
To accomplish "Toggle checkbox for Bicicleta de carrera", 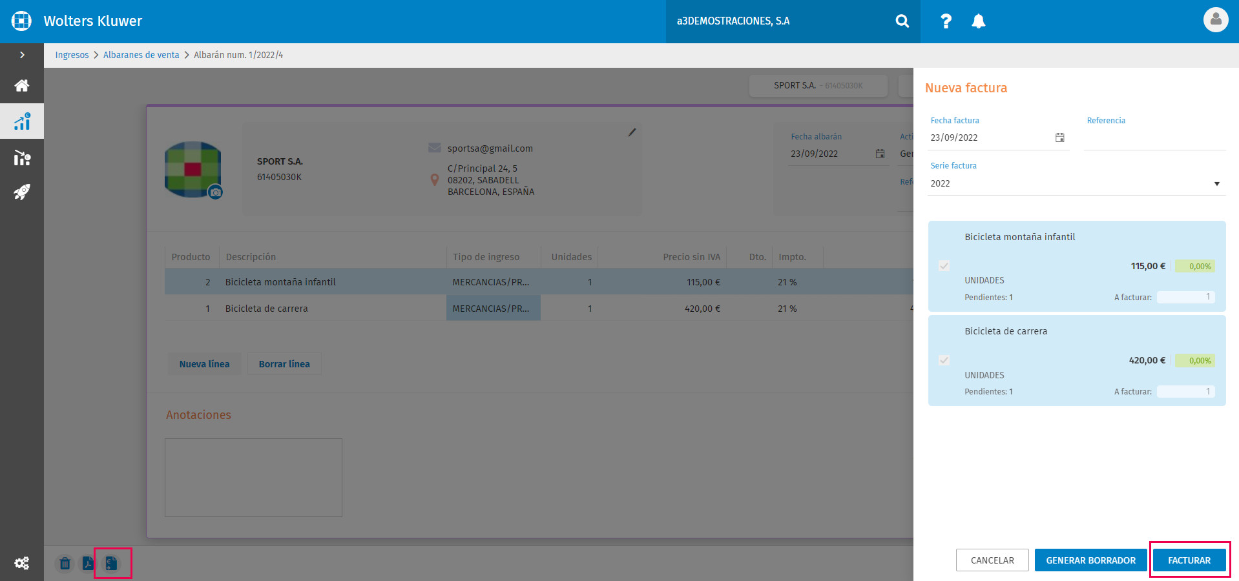I will 944,360.
